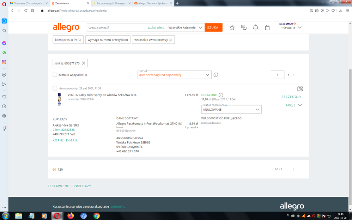Viewport: 352px width, 220px height.
Task: Open 'Wszystkie kategorie' dropdown
Action: [185, 28]
